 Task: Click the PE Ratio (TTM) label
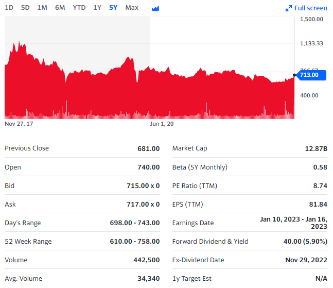pyautogui.click(x=195, y=186)
